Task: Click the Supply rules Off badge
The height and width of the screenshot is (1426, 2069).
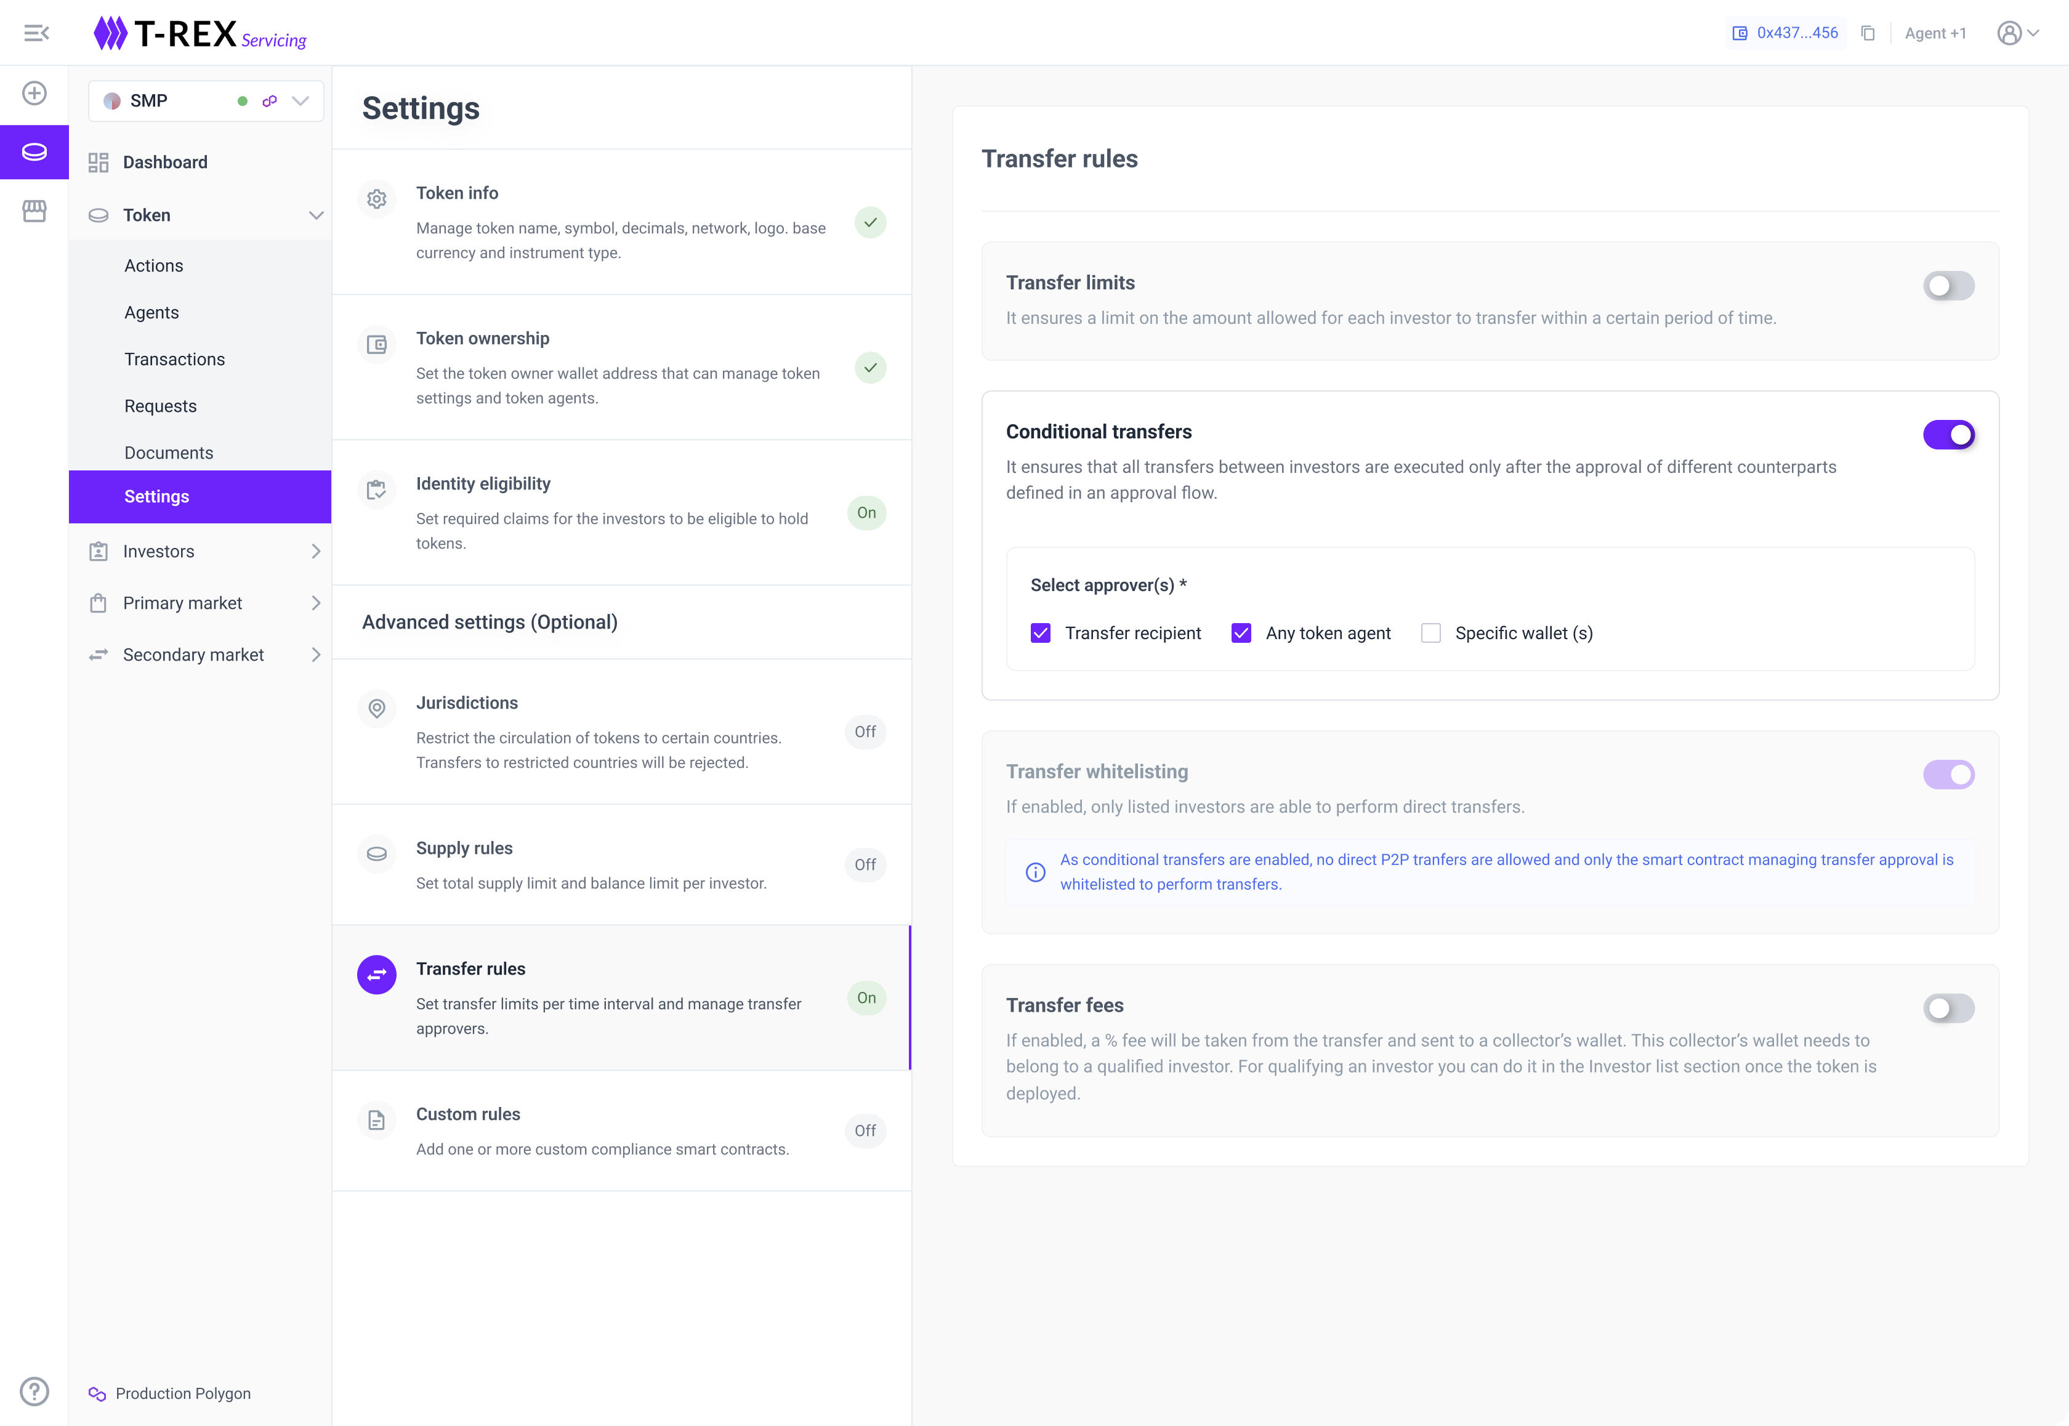Action: [865, 865]
